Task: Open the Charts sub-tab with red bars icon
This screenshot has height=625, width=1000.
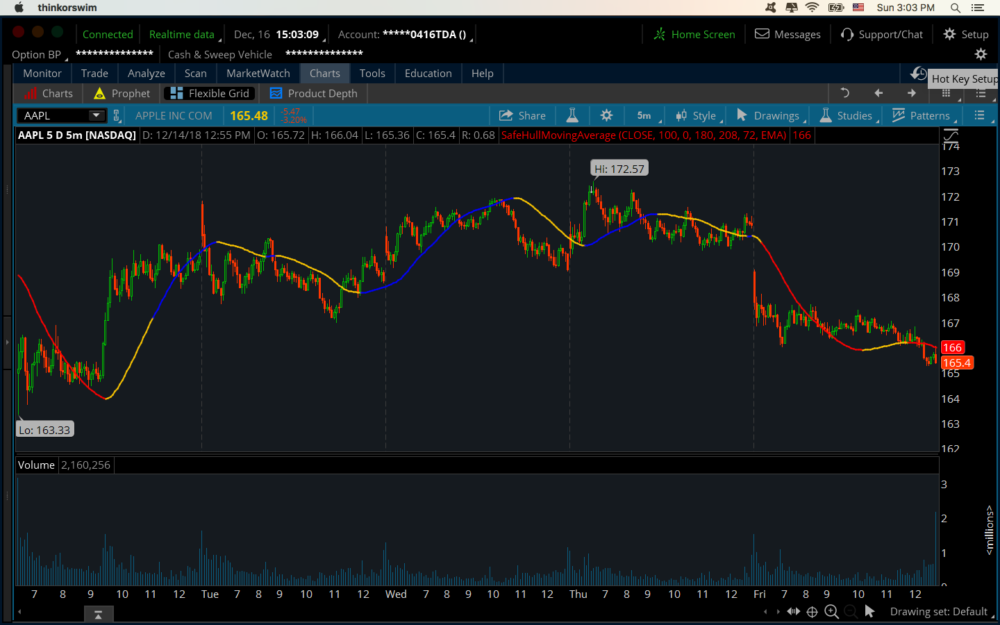Action: [x=48, y=93]
